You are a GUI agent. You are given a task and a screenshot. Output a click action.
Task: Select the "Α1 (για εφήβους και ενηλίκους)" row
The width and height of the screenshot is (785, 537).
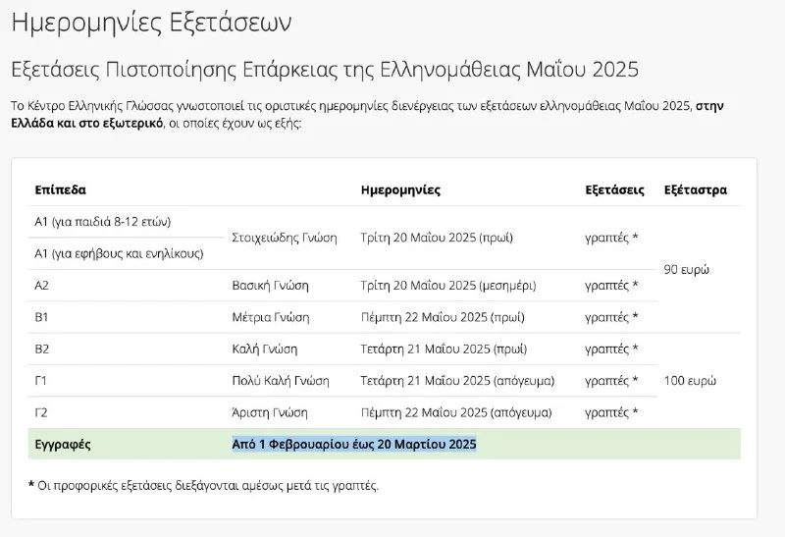(x=119, y=253)
